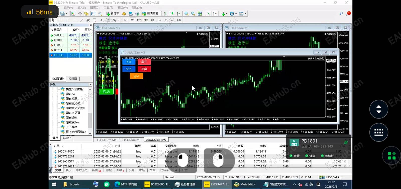The height and width of the screenshot is (189, 401).
Task: Open 任务管理器 from the taskbar
Action: click(x=185, y=185)
